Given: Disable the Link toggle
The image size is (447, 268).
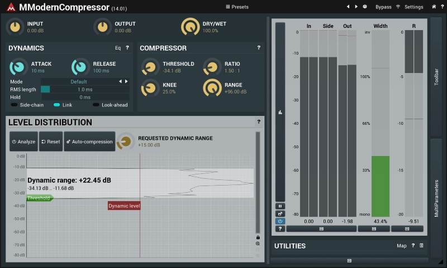Looking at the screenshot, I should (x=57, y=105).
